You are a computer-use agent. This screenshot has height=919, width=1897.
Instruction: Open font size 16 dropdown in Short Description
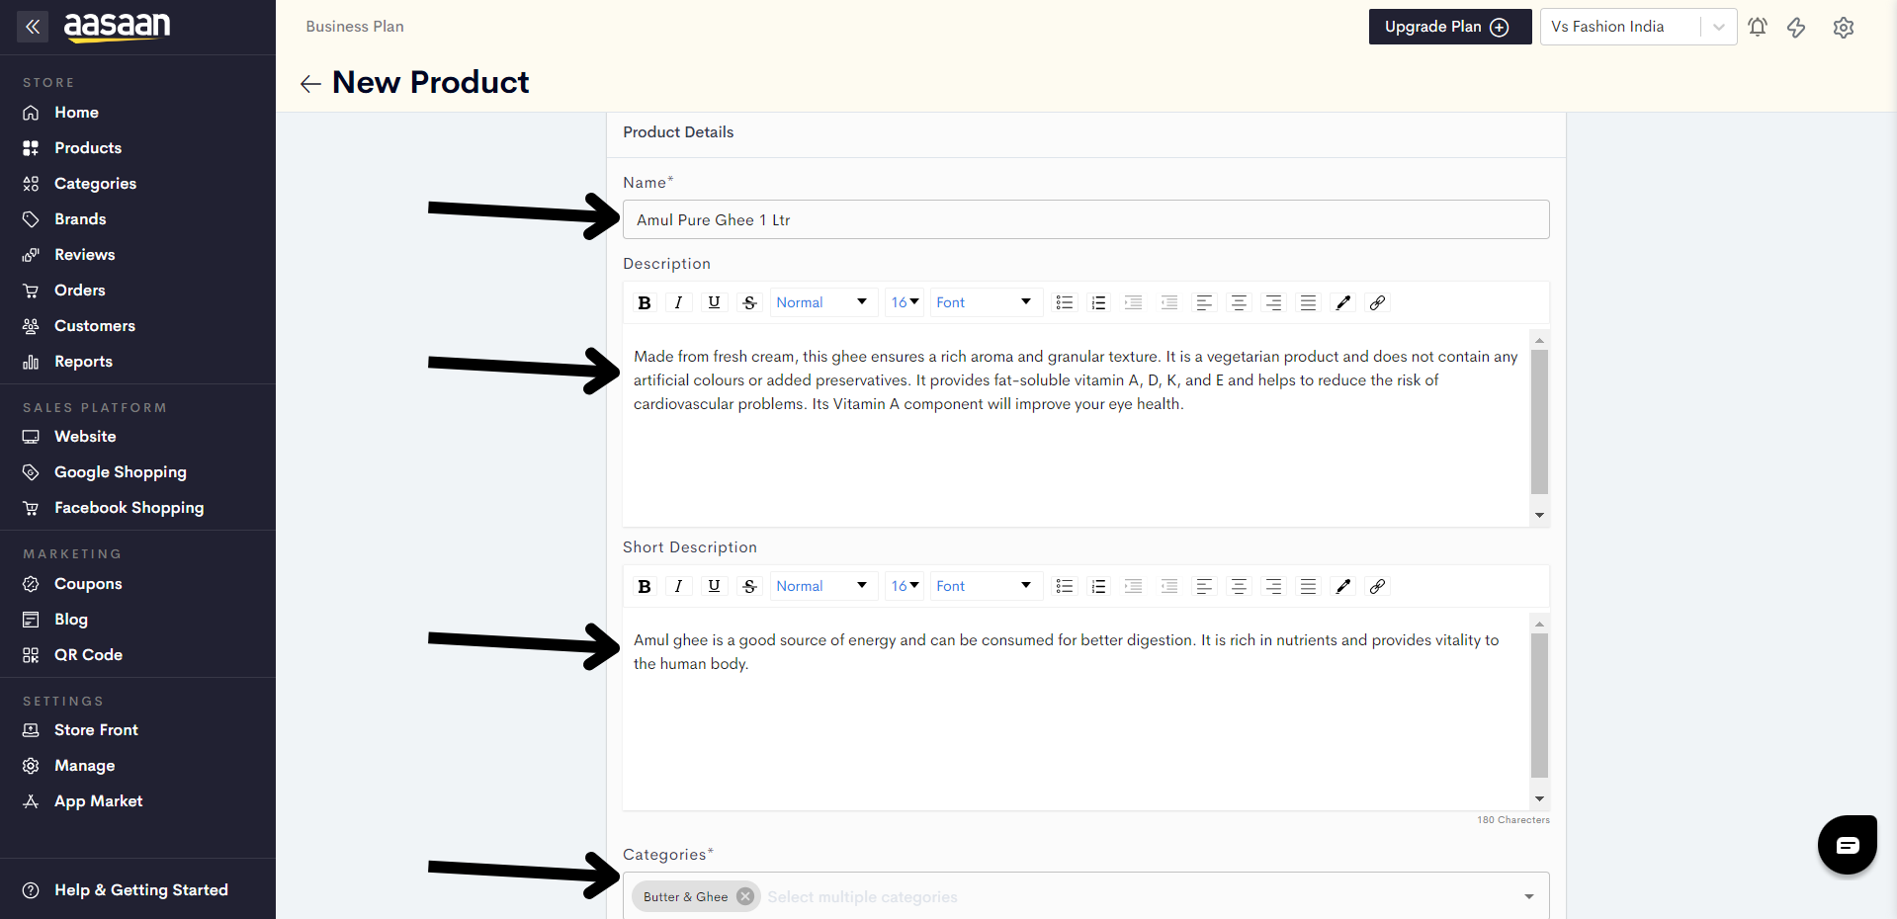[x=905, y=586]
